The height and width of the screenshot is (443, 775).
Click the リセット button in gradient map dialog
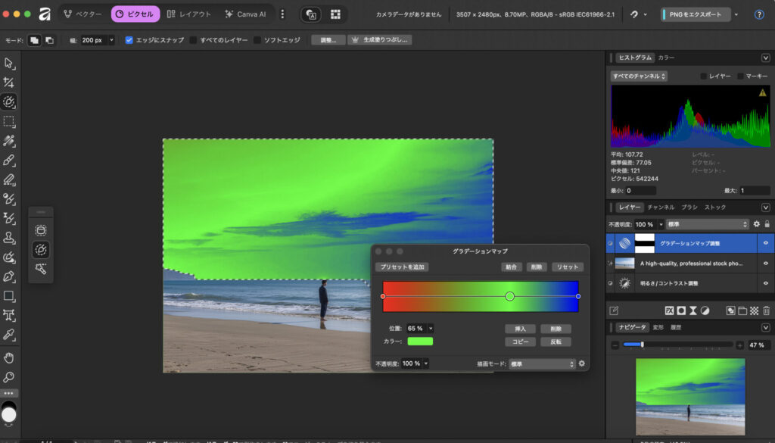(x=567, y=267)
